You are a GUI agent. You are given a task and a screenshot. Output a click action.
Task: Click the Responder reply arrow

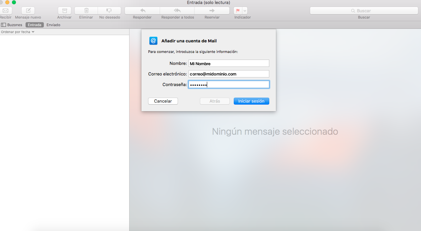(x=142, y=11)
